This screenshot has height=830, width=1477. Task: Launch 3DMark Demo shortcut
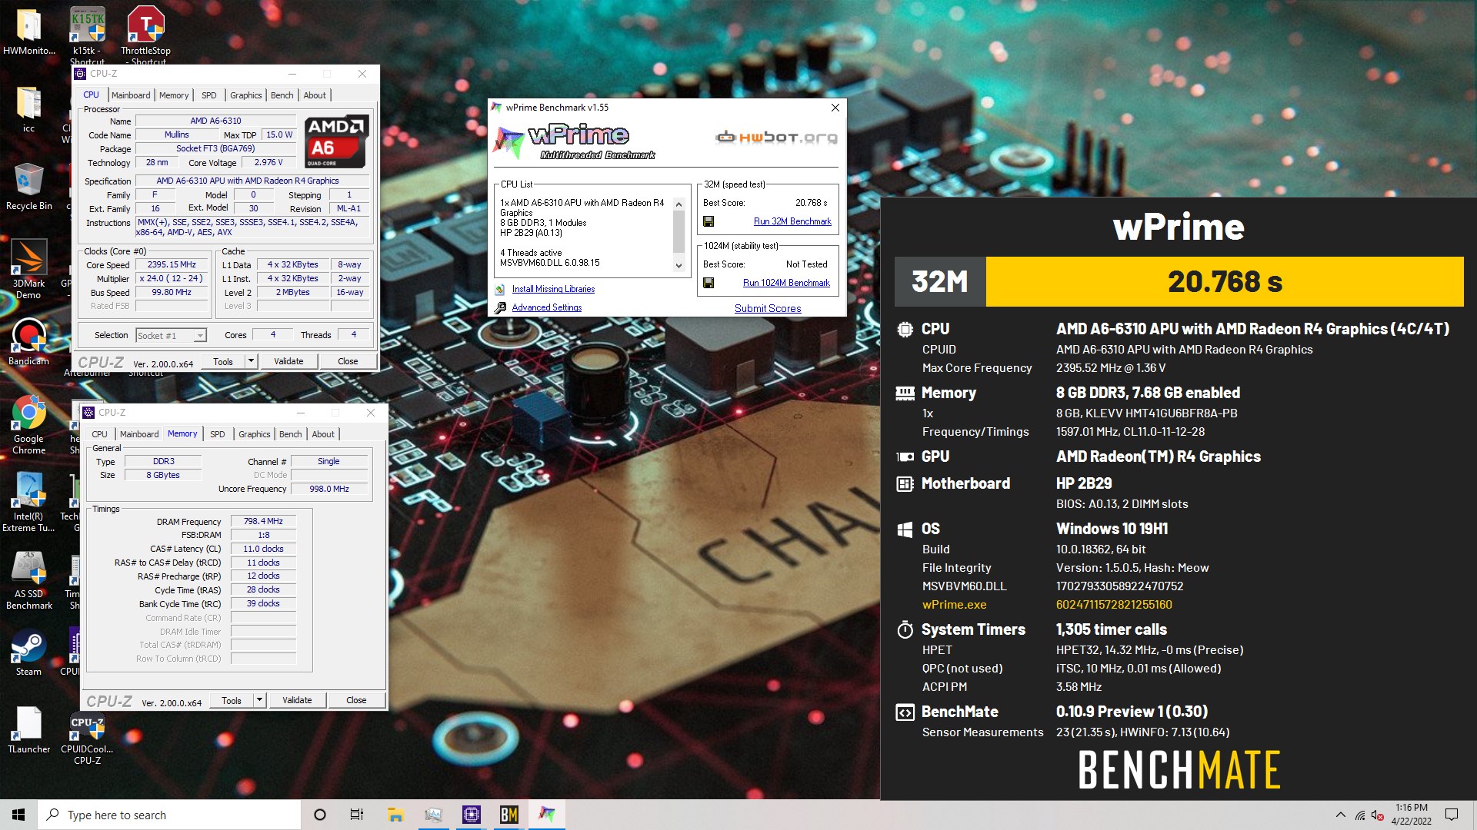(x=29, y=269)
